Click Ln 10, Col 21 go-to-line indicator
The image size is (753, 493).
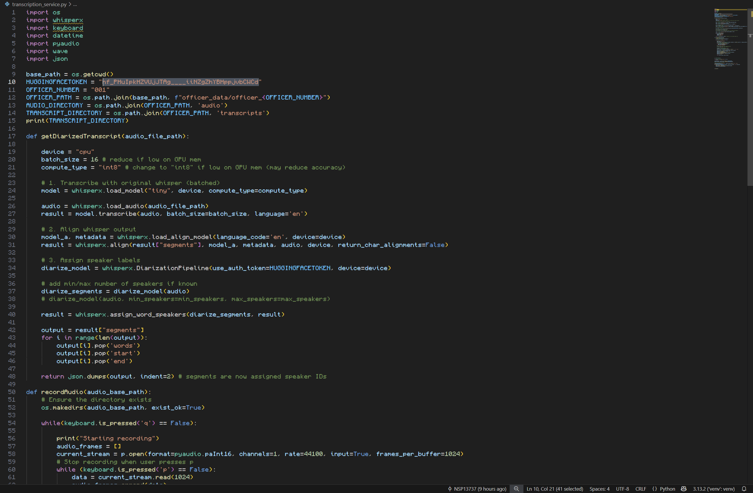point(554,489)
